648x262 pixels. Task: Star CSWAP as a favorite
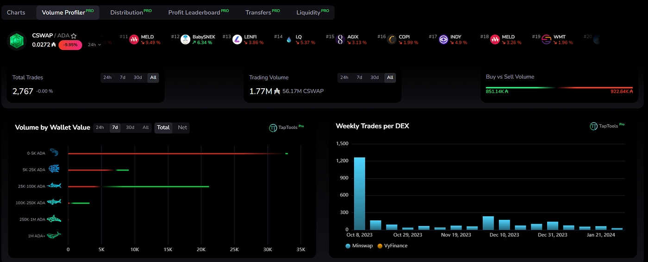point(74,36)
